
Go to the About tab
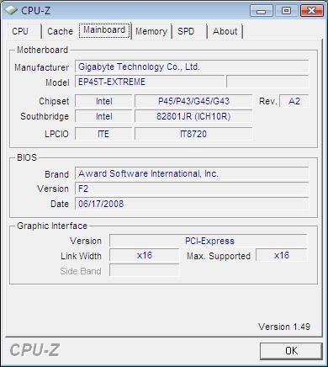pyautogui.click(x=225, y=31)
